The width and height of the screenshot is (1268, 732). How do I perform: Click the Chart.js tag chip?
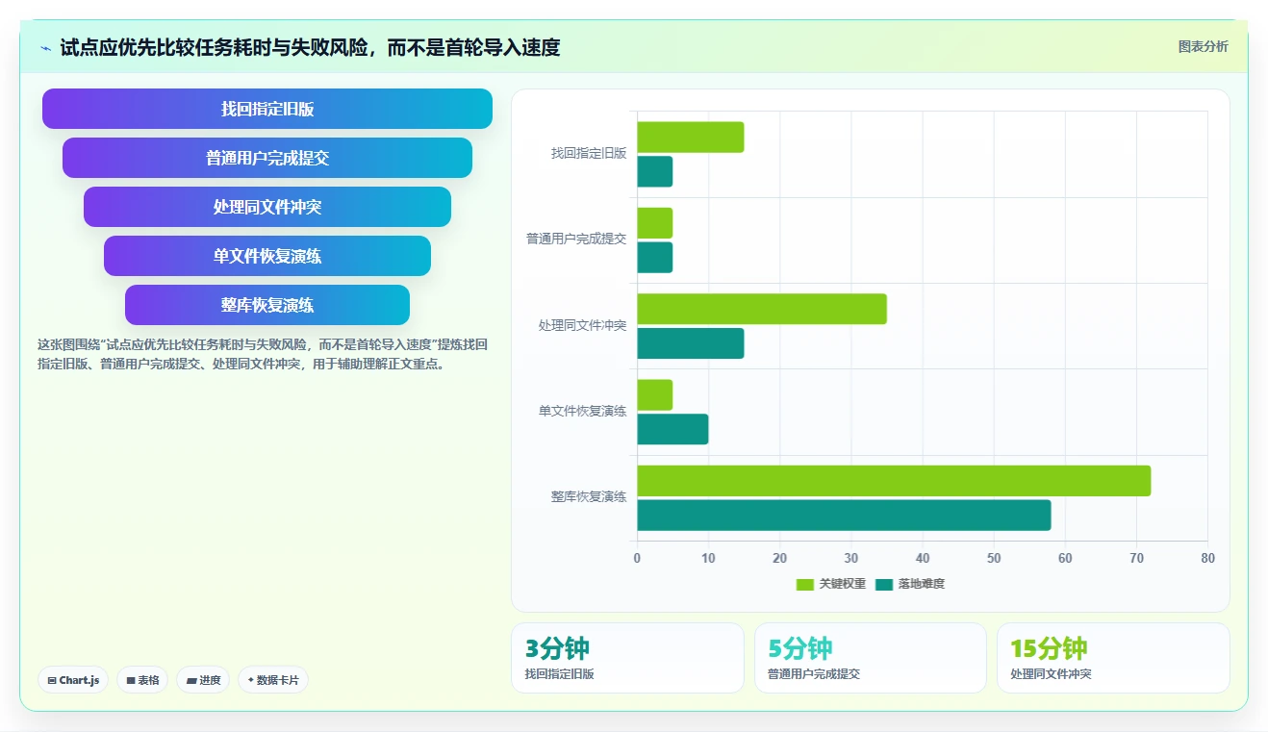(73, 680)
